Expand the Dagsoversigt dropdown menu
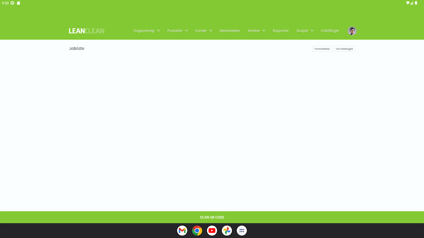 coord(147,31)
